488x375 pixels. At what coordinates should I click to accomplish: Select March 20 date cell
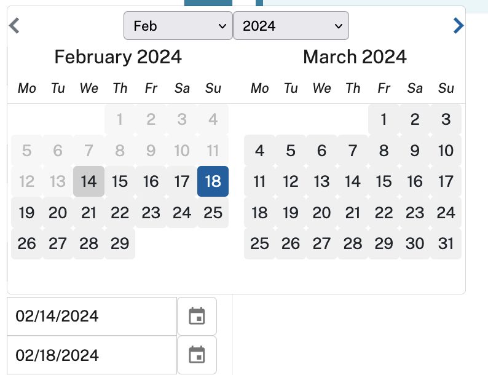tap(321, 213)
